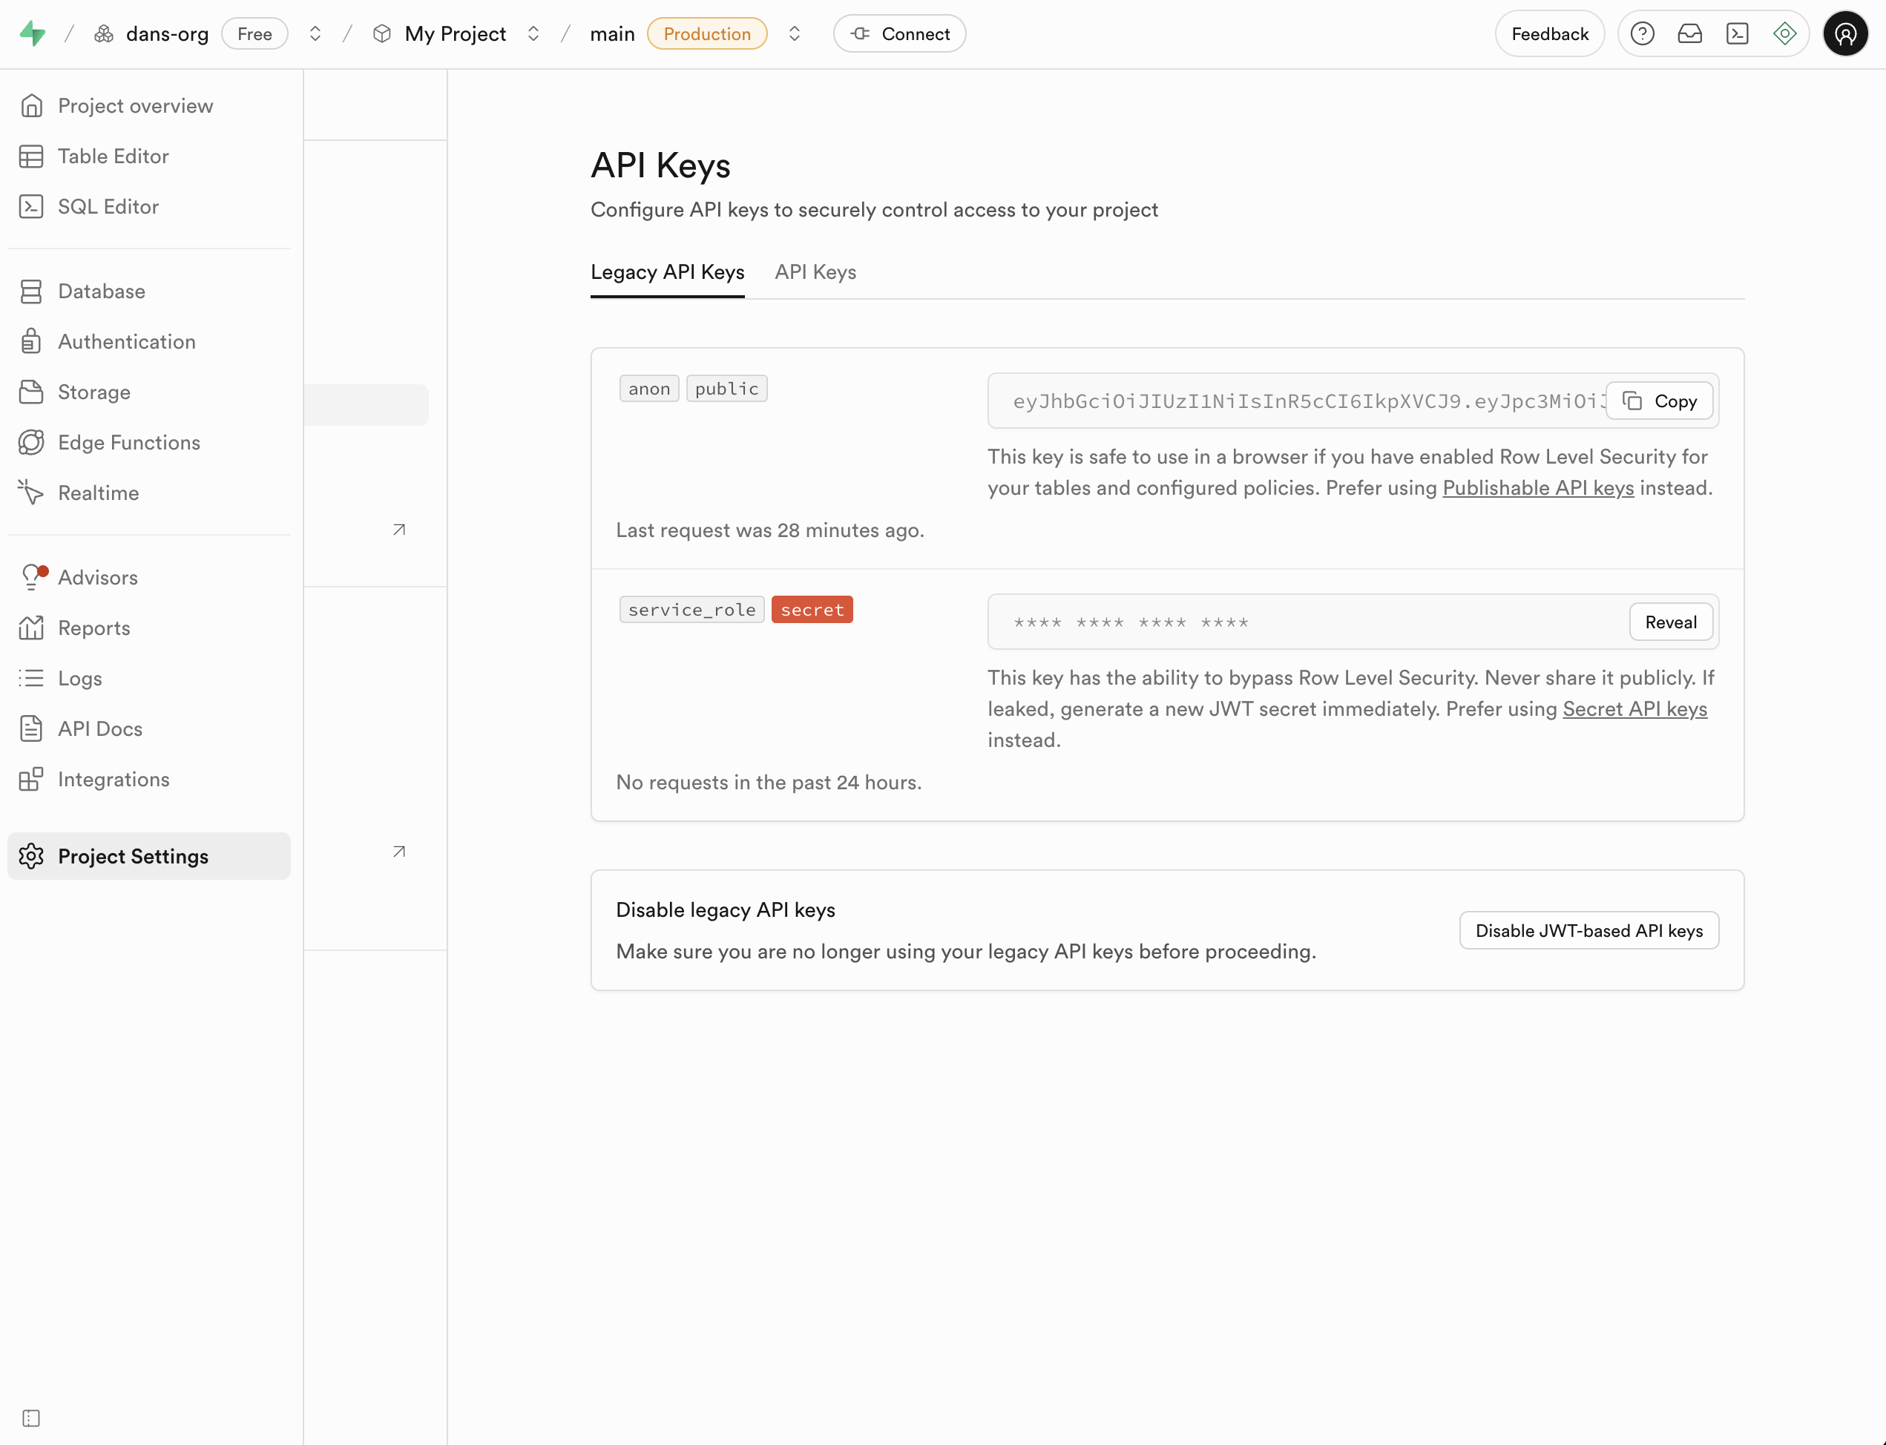Viewport: 1886px width, 1445px height.
Task: Click the Connect button
Action: click(899, 33)
